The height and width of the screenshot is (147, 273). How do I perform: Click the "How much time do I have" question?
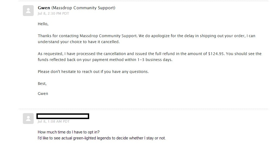[x=69, y=132]
